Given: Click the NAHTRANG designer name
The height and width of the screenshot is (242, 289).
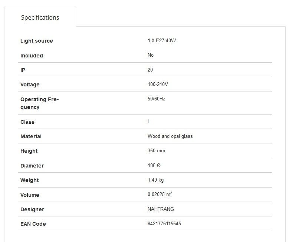Looking at the screenshot, I should [161, 209].
